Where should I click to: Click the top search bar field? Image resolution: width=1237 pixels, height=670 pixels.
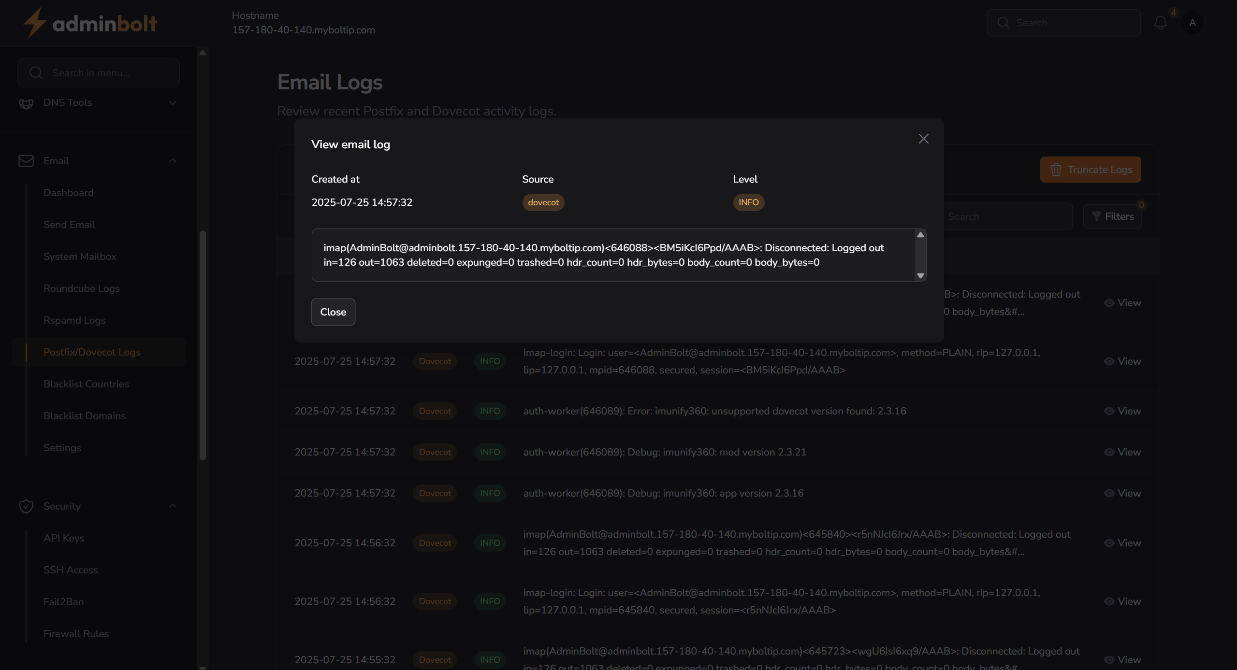[1063, 22]
